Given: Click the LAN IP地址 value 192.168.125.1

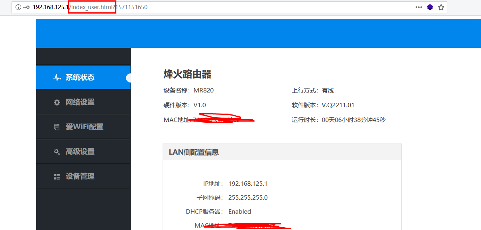Looking at the screenshot, I should (247, 184).
